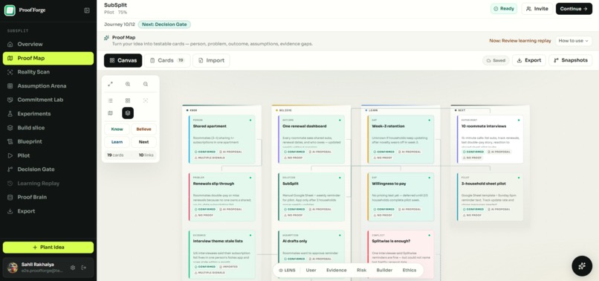
Task: Switch canvas to list layout icon
Action: [110, 100]
